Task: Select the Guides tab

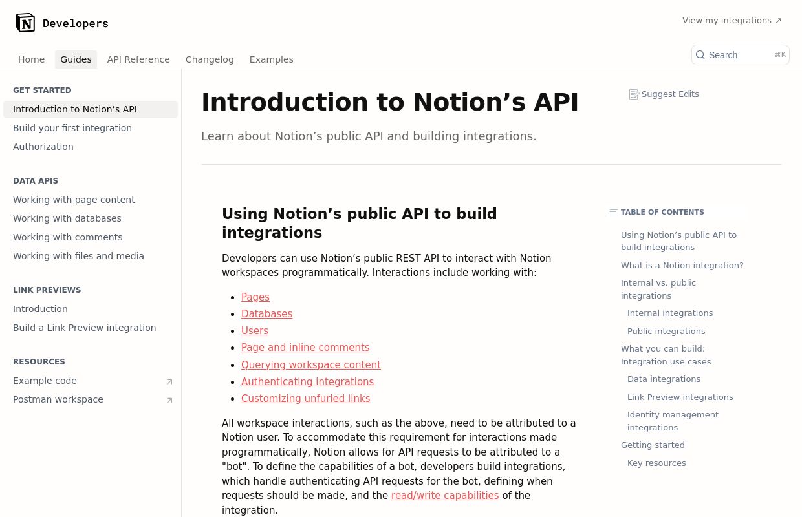Action: click(76, 59)
